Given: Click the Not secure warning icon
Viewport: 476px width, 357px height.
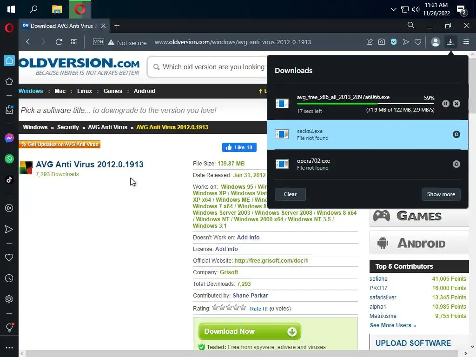Looking at the screenshot, I should [111, 42].
